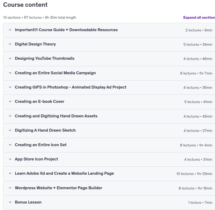This screenshot has width=215, height=210.
Task: Click the 'Course content' heading
Action: [25, 5]
